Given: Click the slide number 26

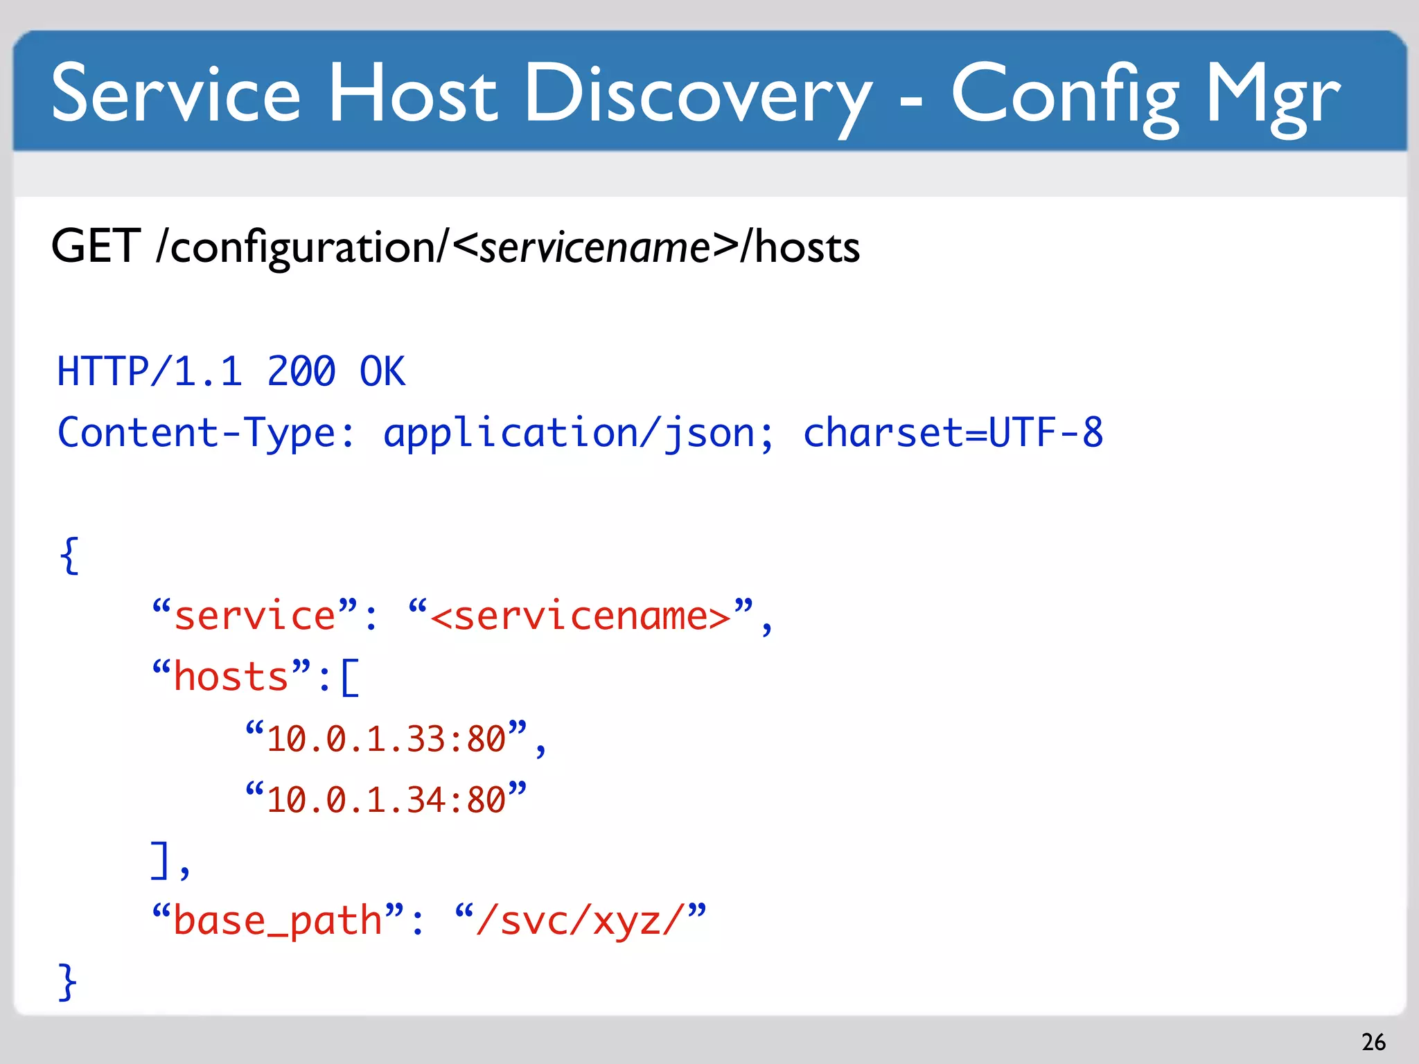Looking at the screenshot, I should coord(1373,1042).
